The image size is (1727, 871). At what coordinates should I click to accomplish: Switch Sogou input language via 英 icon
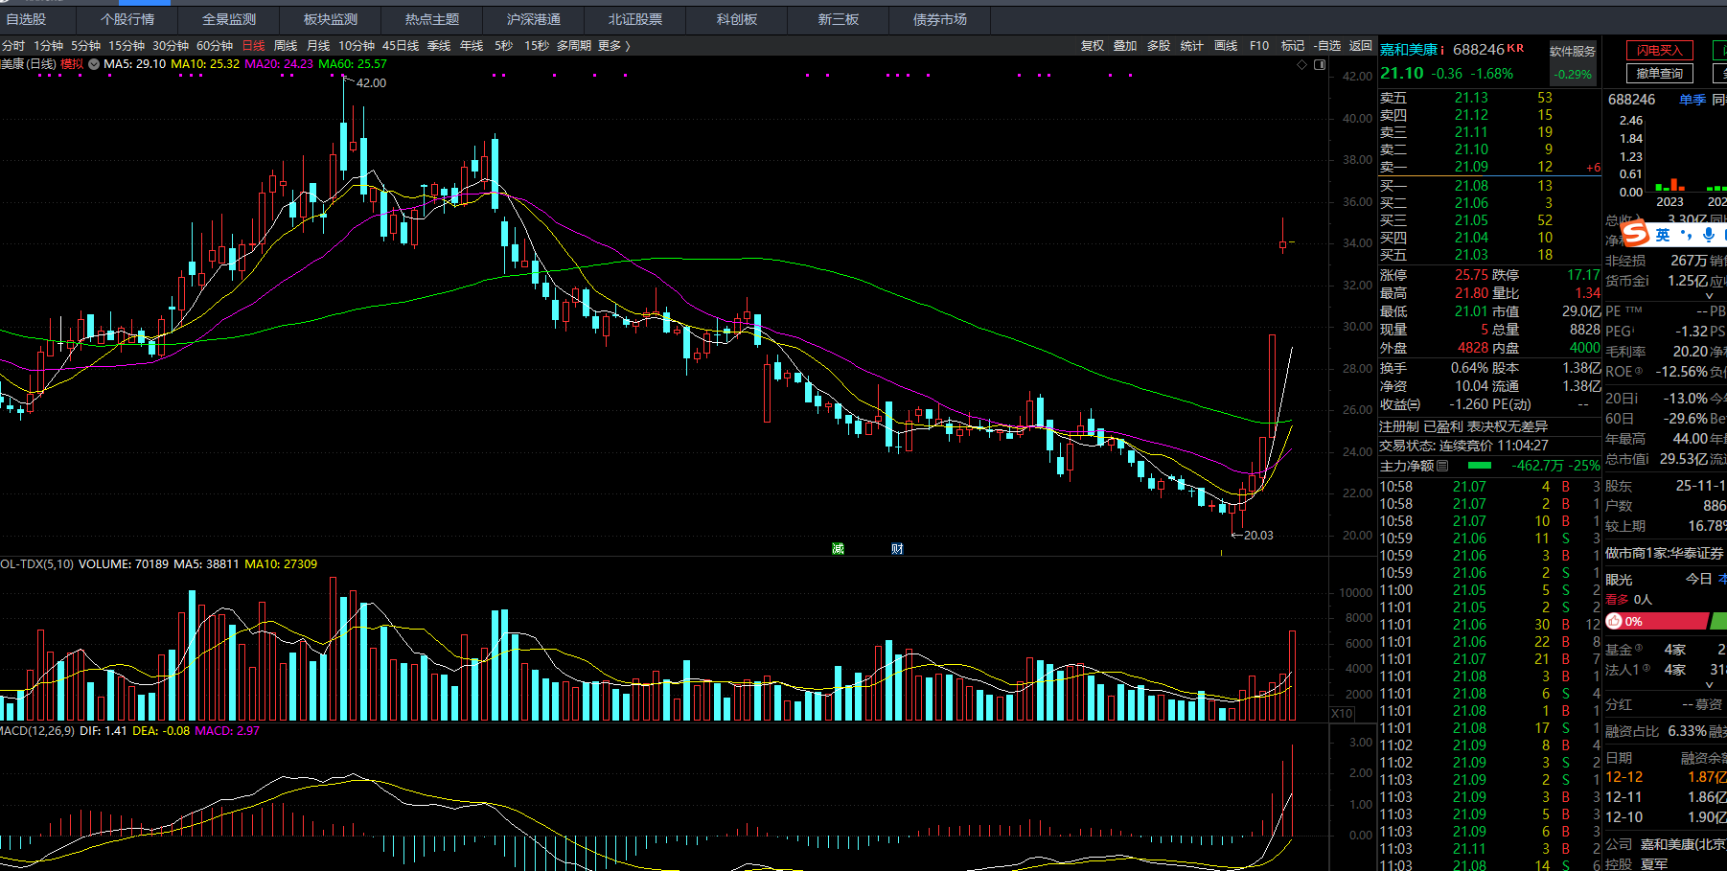1663,235
